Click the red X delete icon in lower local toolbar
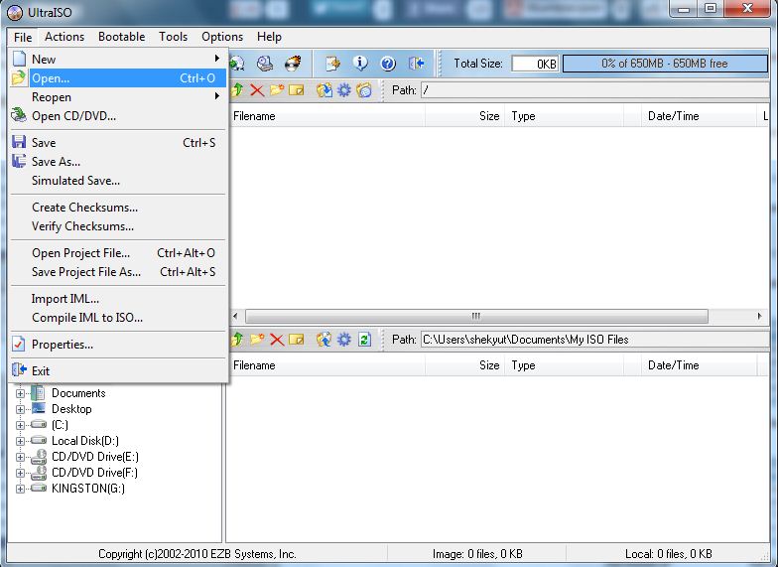Screen dimensions: 778x567 (x=277, y=340)
